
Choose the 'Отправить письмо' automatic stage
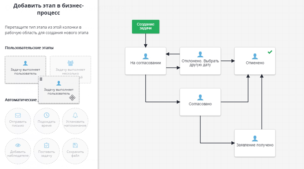pos(18,121)
